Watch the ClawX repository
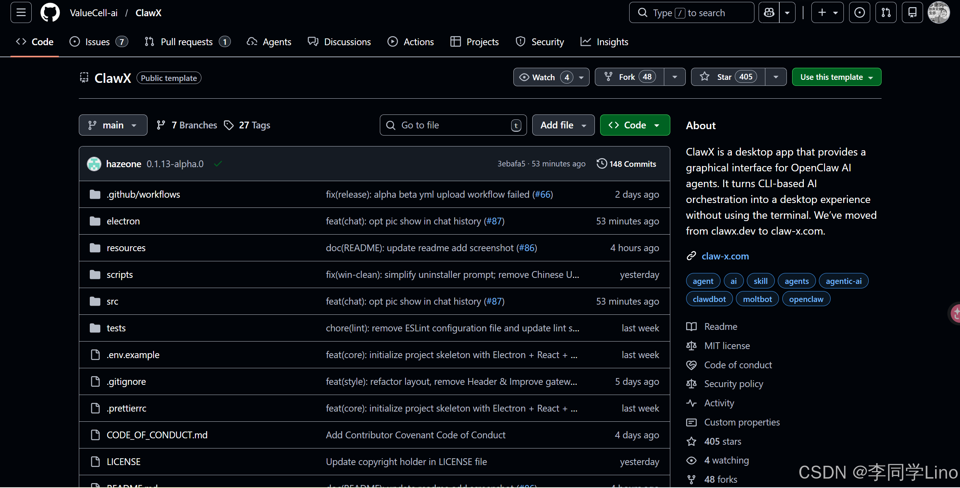This screenshot has height=488, width=960. pyautogui.click(x=543, y=77)
